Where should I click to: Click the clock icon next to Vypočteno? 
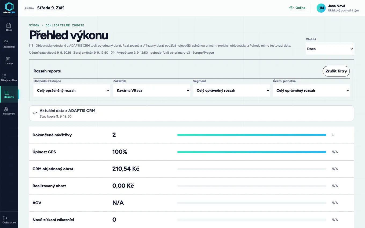coord(113,53)
